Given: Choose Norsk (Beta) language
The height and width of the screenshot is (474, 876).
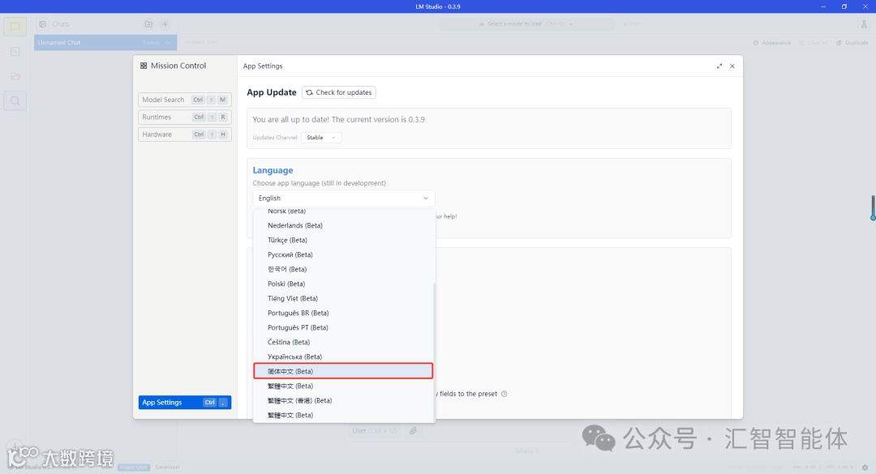Looking at the screenshot, I should pos(344,211).
